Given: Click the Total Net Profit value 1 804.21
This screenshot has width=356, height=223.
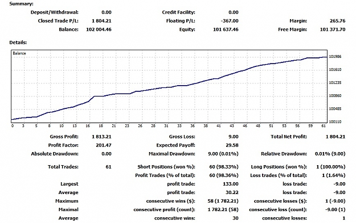Looking at the screenshot, I should [335, 137].
